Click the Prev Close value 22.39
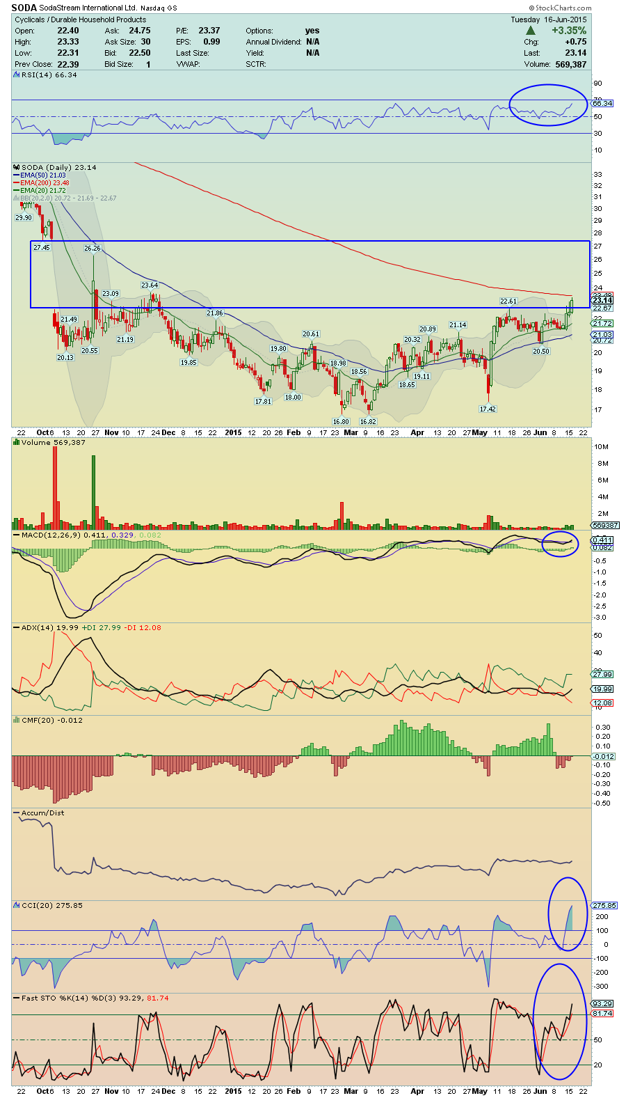Screen dimensions: 626x1098 [68, 64]
